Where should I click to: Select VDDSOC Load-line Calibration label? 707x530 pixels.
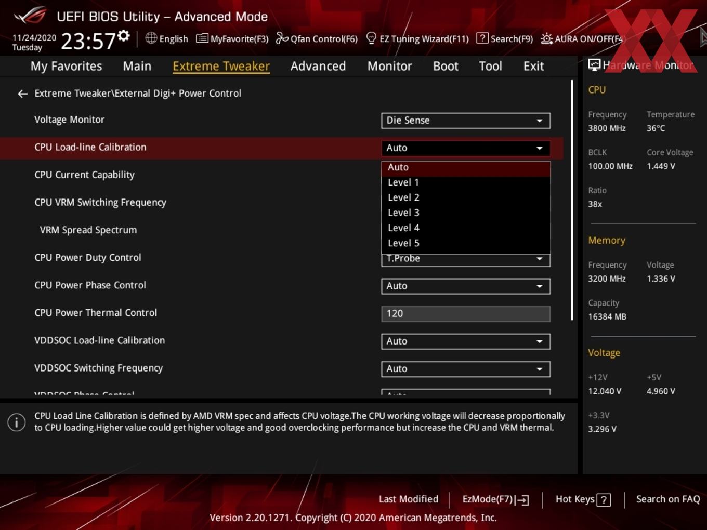click(99, 340)
